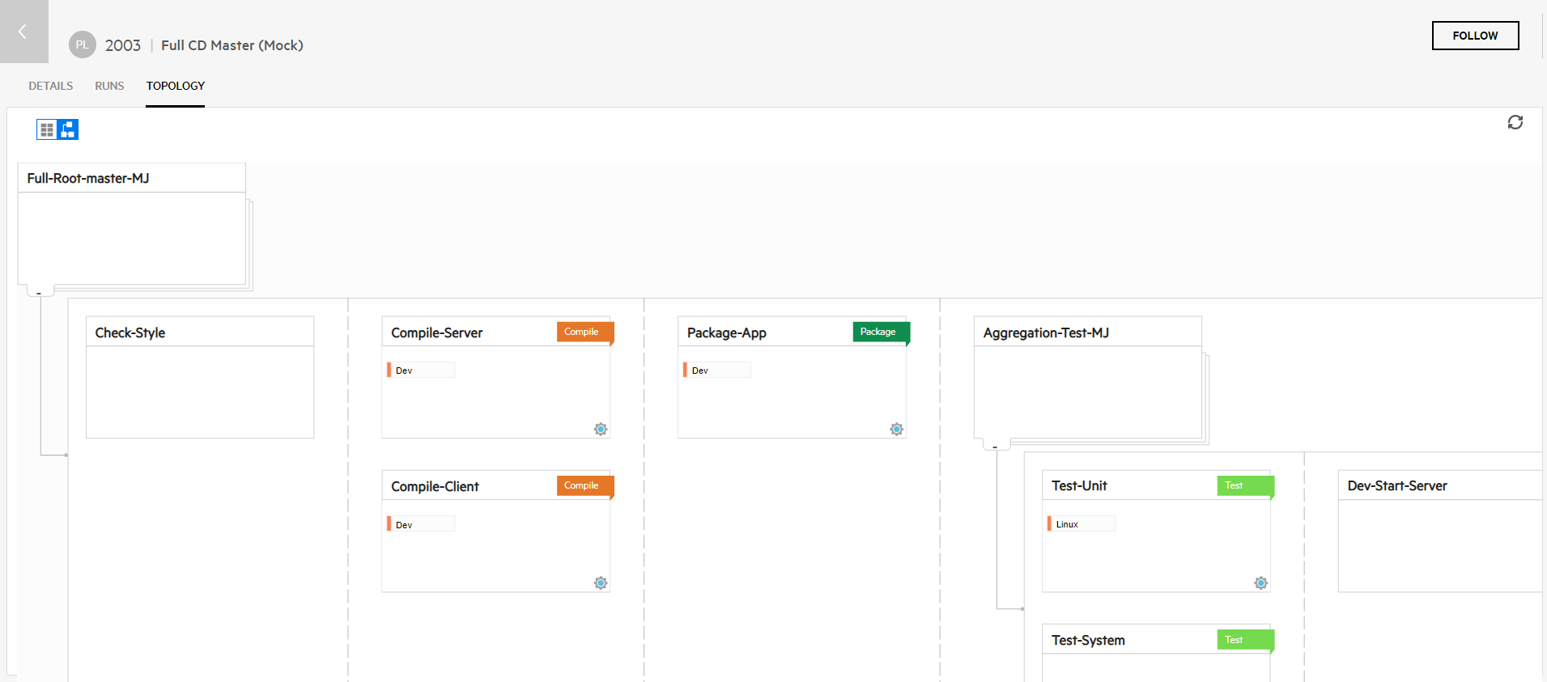This screenshot has width=1547, height=682.
Task: Click the green Package tag on Package-App
Action: coord(879,332)
